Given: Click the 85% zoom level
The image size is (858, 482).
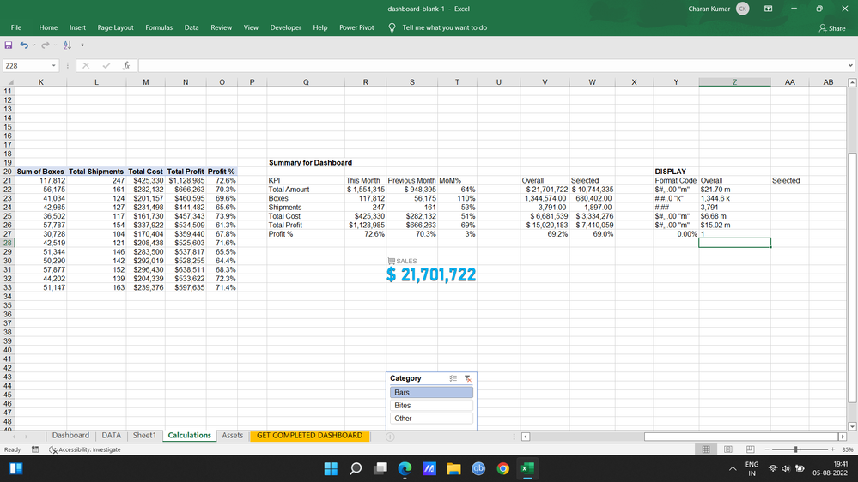Looking at the screenshot, I should (848, 449).
